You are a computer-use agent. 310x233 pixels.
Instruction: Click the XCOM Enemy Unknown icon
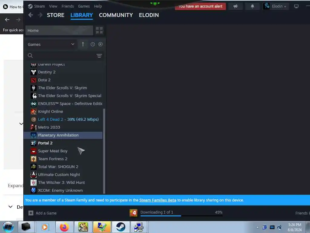tap(33, 191)
